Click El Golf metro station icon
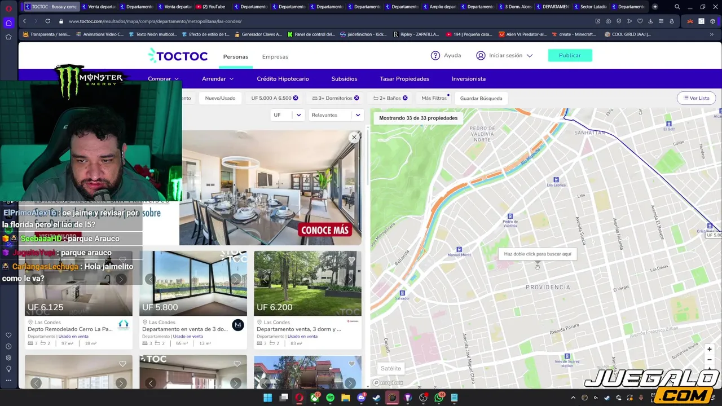 pyautogui.click(x=668, y=124)
